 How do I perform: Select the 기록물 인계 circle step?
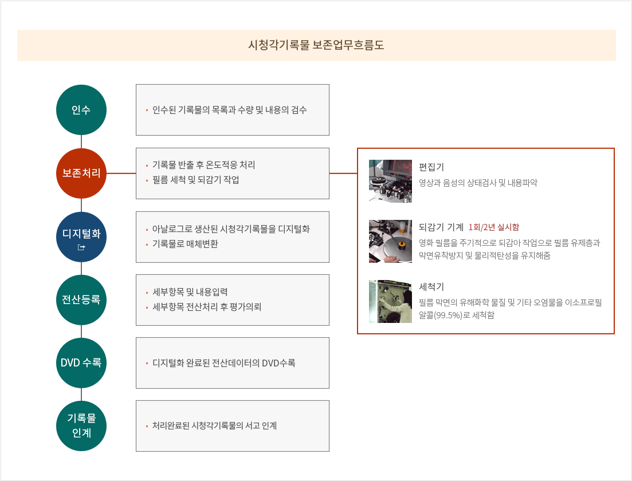(x=81, y=425)
